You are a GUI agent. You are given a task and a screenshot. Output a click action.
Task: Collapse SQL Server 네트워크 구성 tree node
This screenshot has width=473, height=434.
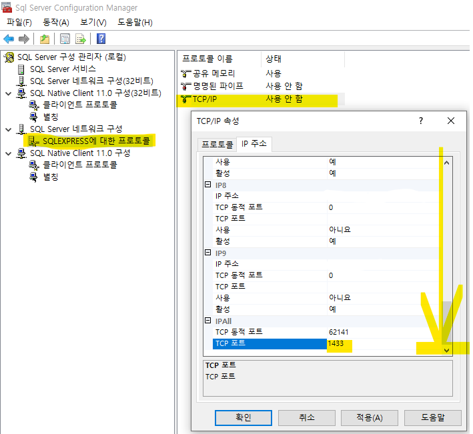pos(9,129)
